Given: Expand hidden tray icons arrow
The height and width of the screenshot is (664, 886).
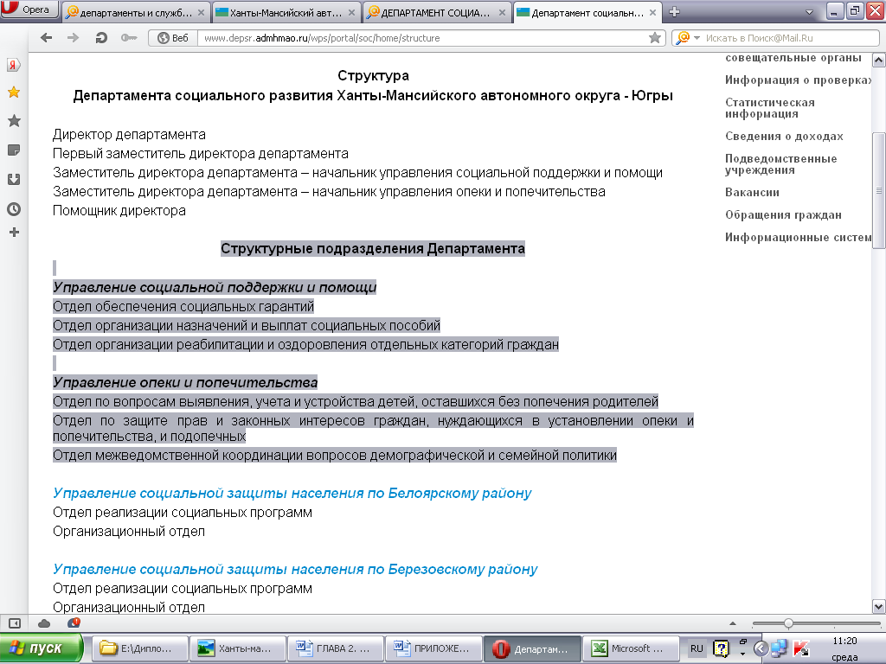Looking at the screenshot, I should [x=761, y=648].
